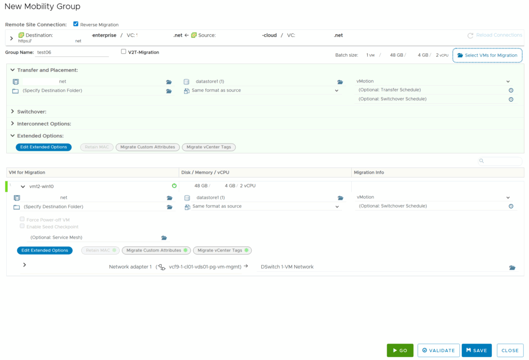Screen dimensions: 529x360
Task: Browse target network for Network adapter 1
Action: (x=512, y=268)
